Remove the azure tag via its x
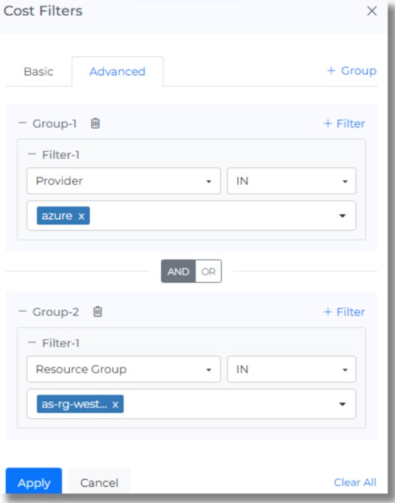This screenshot has width=395, height=503. (x=81, y=216)
